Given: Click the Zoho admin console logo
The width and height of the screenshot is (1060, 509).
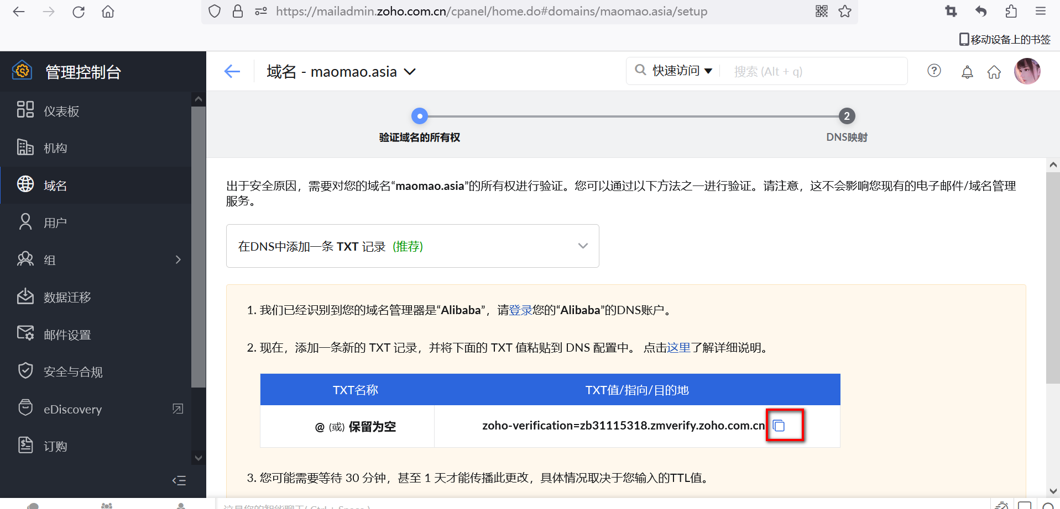Looking at the screenshot, I should pyautogui.click(x=22, y=71).
